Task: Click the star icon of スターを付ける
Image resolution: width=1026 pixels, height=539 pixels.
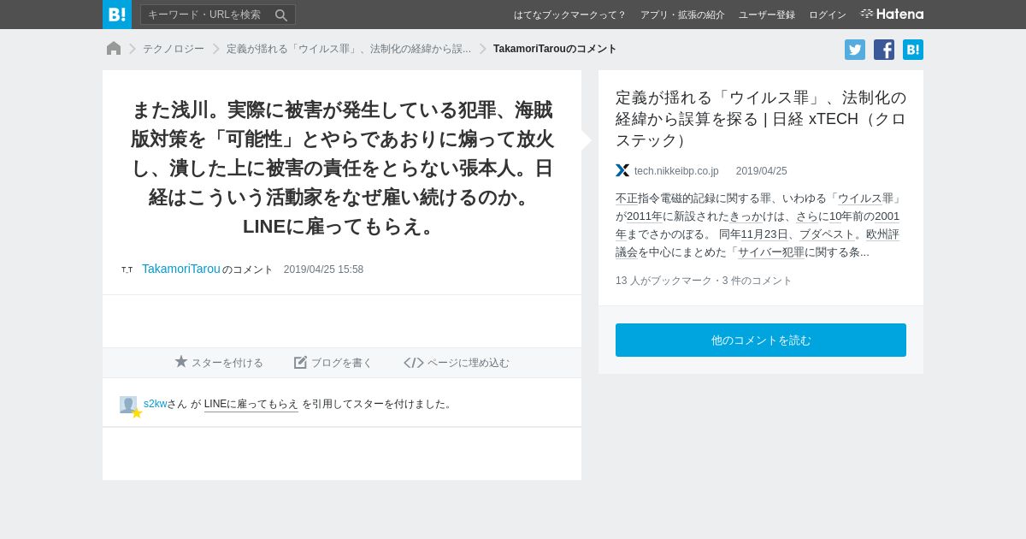Action: (x=181, y=362)
